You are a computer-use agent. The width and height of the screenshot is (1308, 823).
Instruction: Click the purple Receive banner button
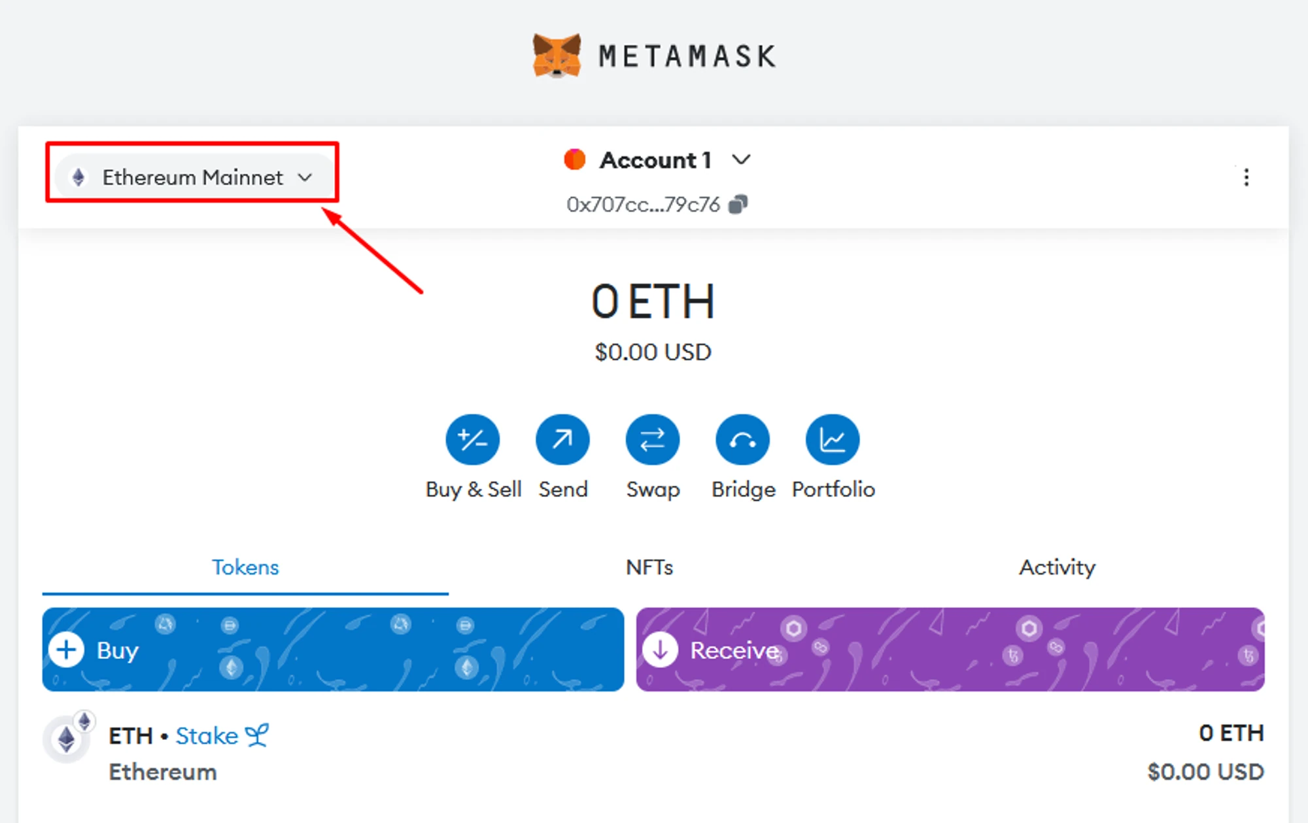click(950, 649)
